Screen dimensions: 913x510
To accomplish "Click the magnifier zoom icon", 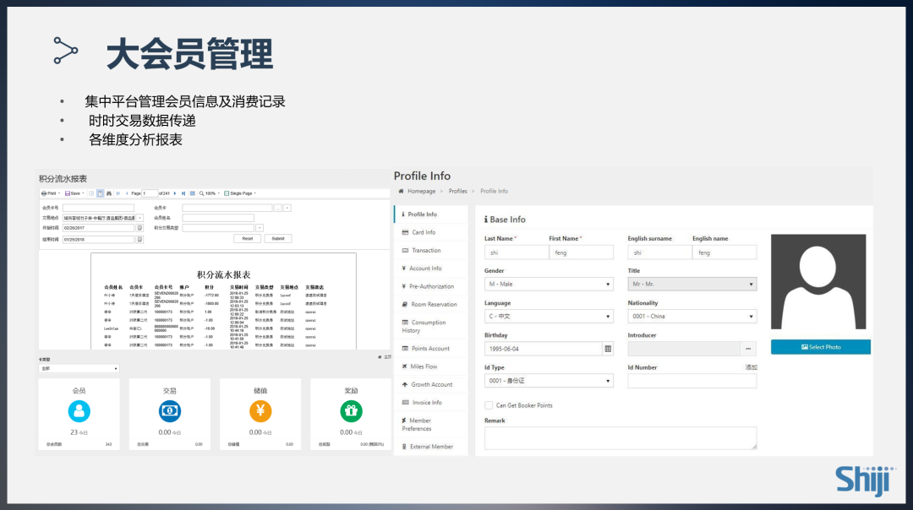I will pos(201,193).
